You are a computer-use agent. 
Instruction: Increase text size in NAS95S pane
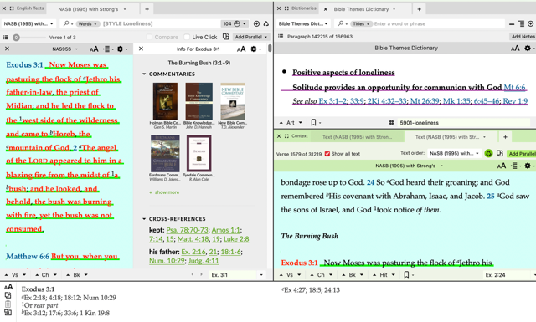coord(94,49)
